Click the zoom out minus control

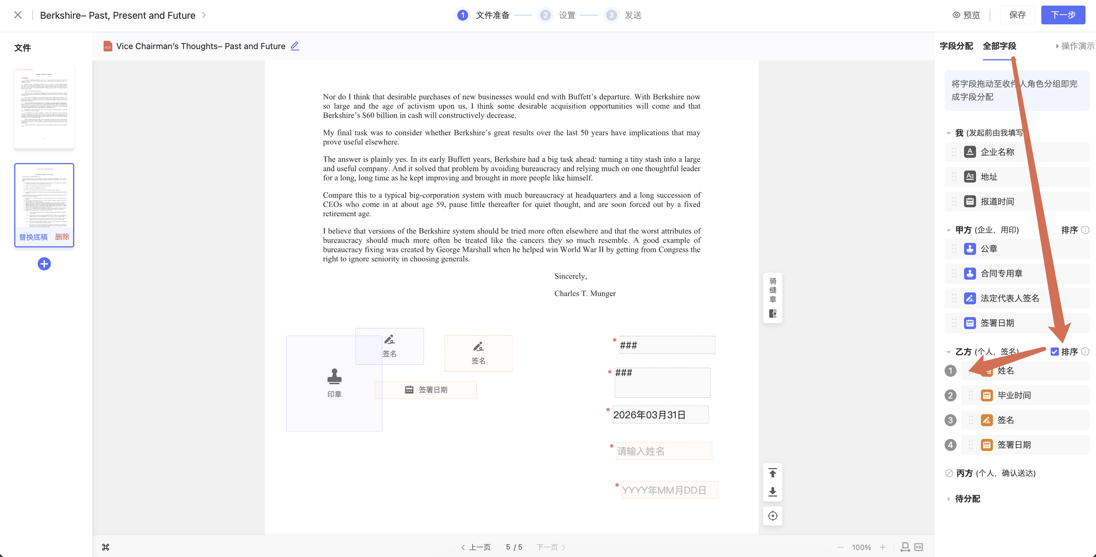tap(840, 547)
